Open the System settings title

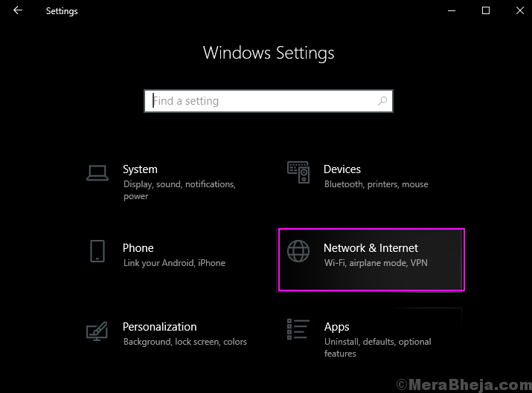pyautogui.click(x=140, y=169)
